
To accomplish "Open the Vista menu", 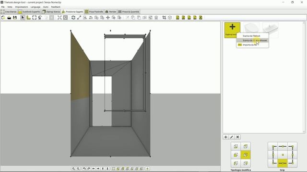I will 10,7.
